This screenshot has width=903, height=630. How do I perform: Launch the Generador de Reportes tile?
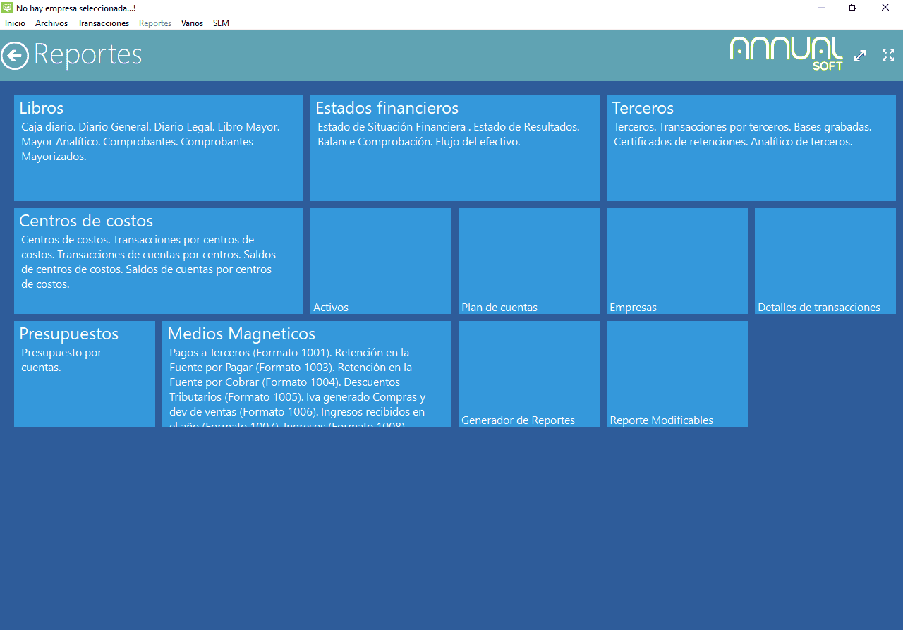[x=529, y=374]
